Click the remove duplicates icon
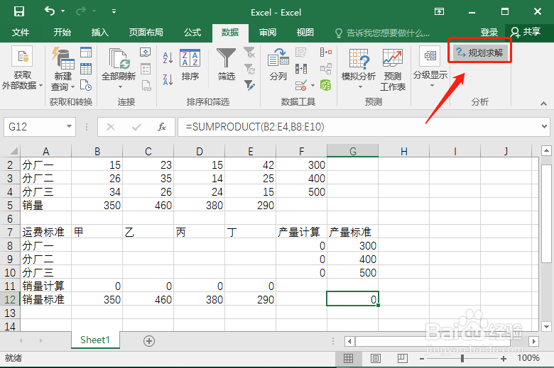Viewport: 554px width, 368px height. click(x=301, y=69)
